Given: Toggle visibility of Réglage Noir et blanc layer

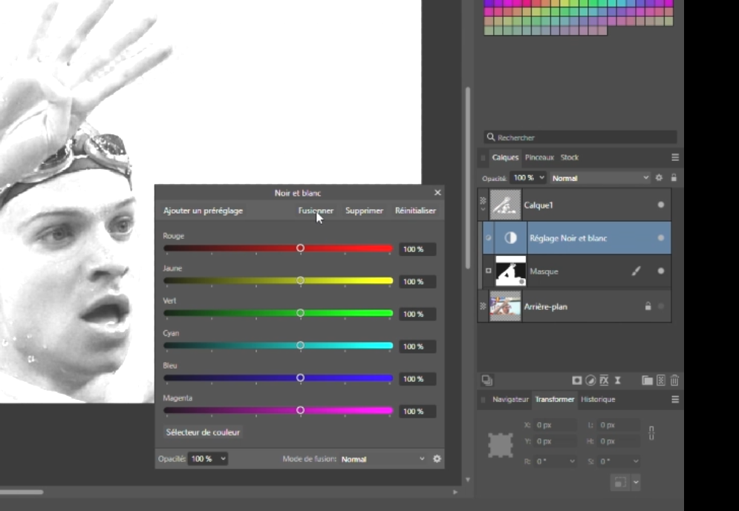Looking at the screenshot, I should click(x=661, y=238).
